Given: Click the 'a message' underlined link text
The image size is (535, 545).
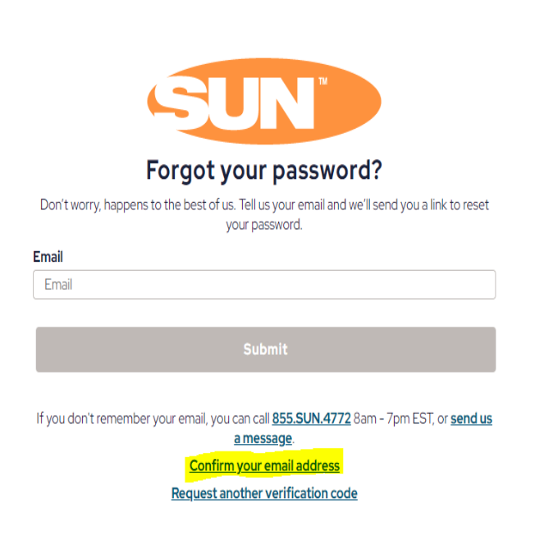Looking at the screenshot, I should click(263, 438).
